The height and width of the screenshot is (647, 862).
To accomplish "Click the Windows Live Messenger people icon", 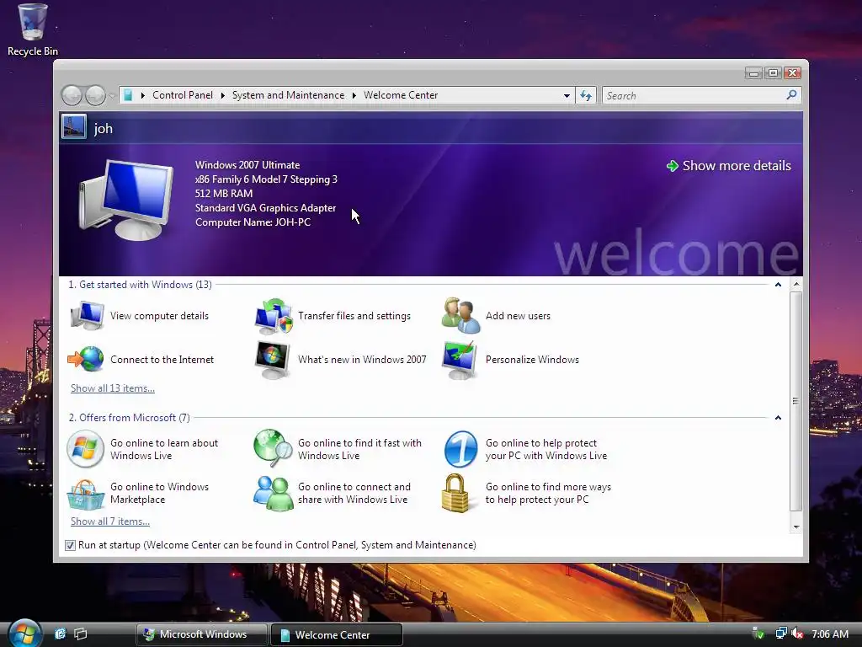I will (x=274, y=493).
